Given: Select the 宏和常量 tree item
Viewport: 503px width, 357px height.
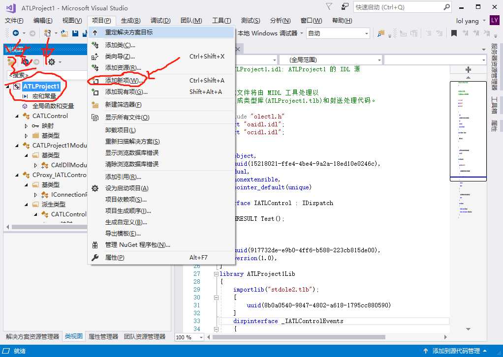Looking at the screenshot, I should click(x=44, y=96).
